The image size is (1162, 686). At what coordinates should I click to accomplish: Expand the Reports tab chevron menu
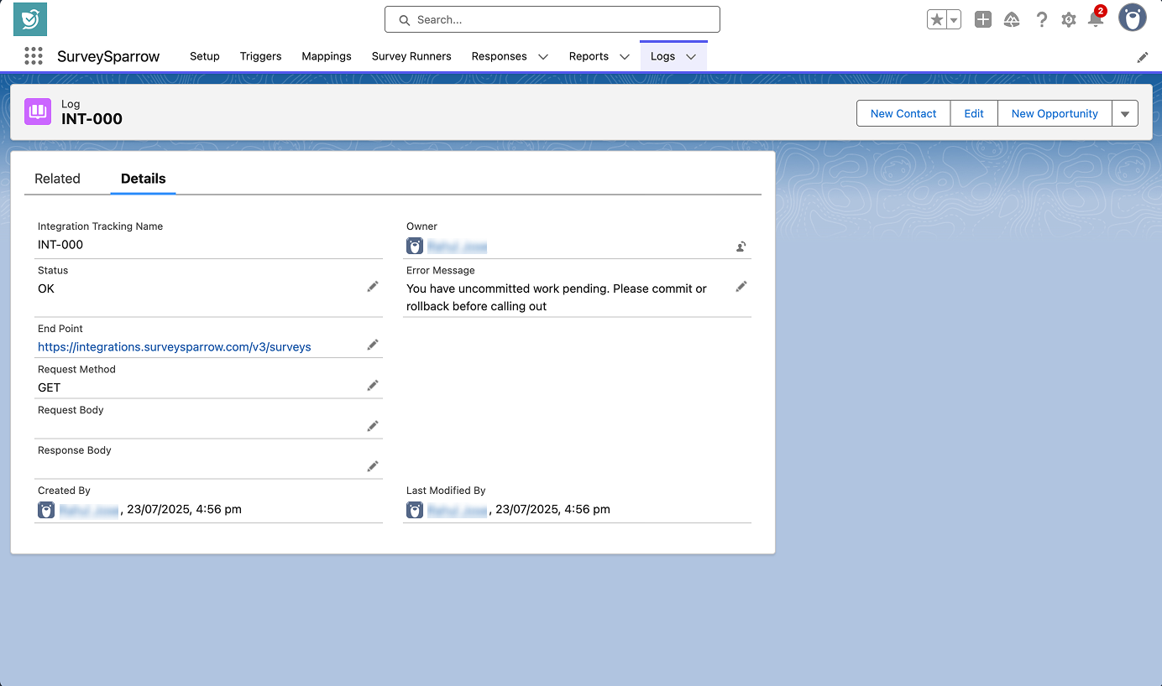pos(625,57)
